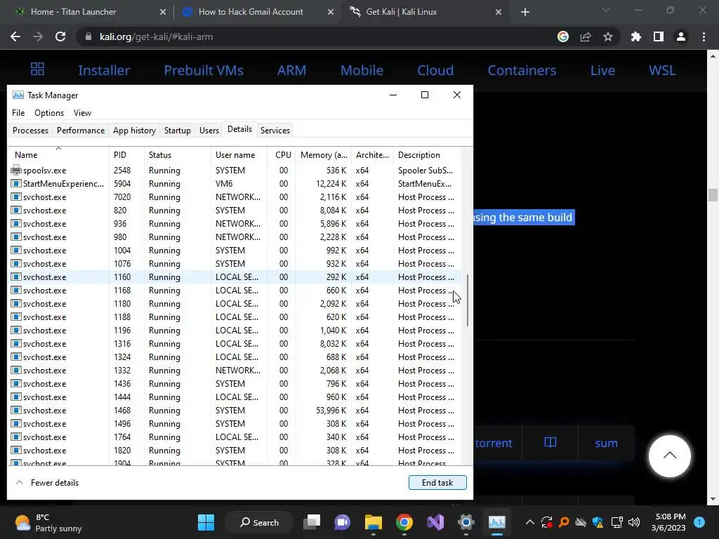719x539 pixels.
Task: Toggle Chrome side panel
Action: pos(659,36)
